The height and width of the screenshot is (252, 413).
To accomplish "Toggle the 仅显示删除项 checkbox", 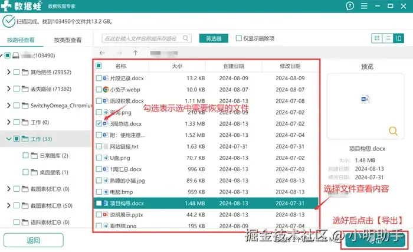I will pyautogui.click(x=238, y=38).
